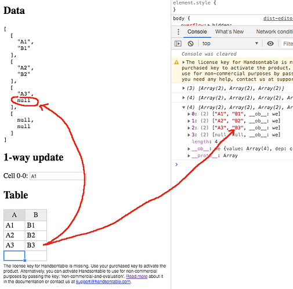Click the Cell 0-0 input field

pyautogui.click(x=57, y=176)
